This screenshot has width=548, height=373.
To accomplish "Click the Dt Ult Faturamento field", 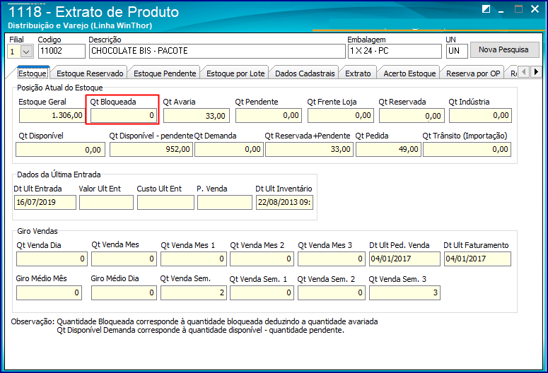I will point(477,259).
